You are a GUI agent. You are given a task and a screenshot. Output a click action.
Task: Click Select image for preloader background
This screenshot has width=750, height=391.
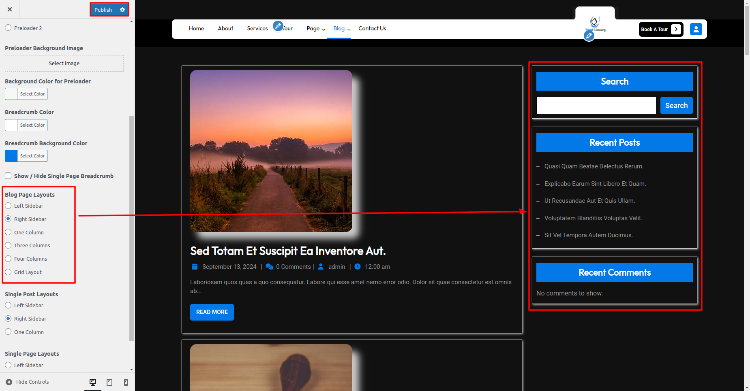[x=64, y=64]
